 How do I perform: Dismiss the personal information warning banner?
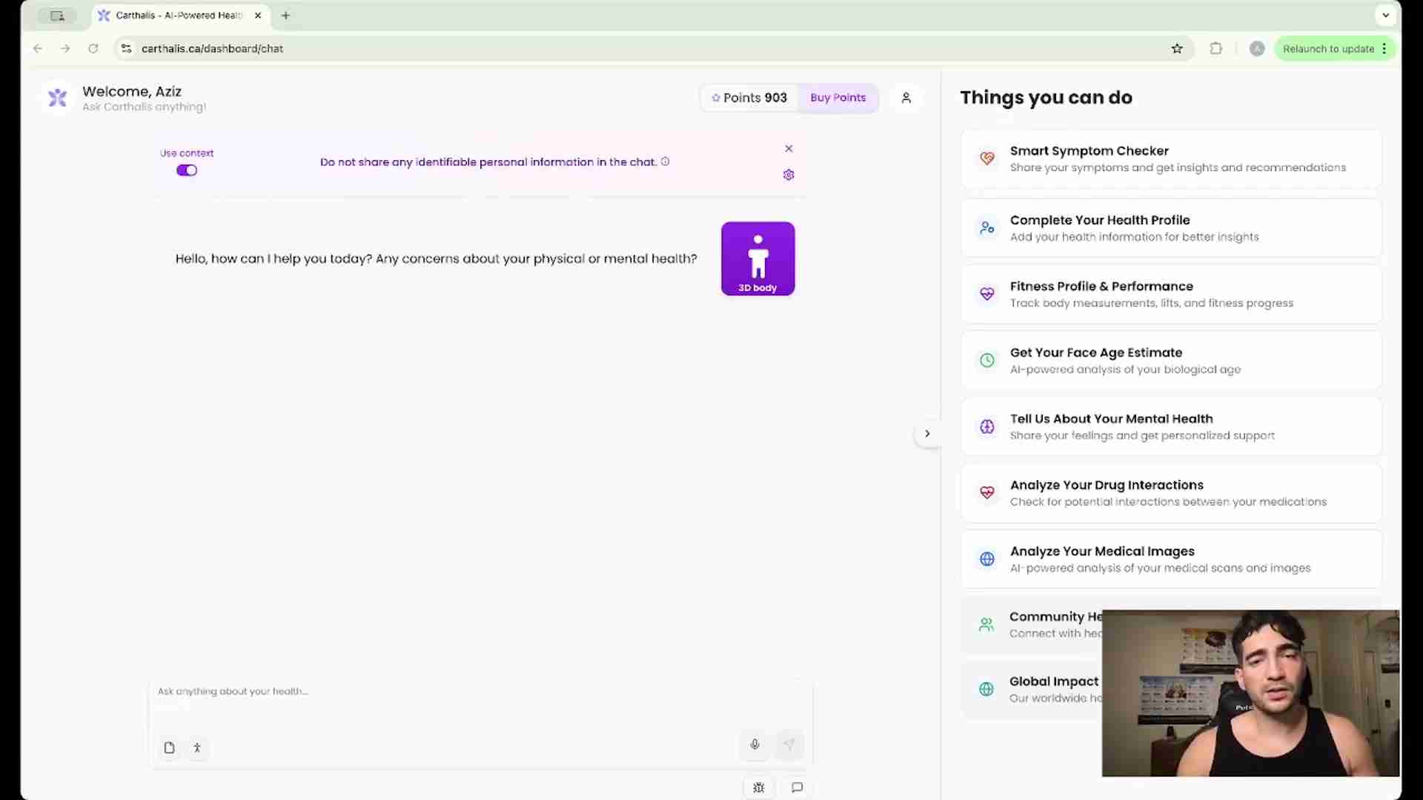[789, 149]
